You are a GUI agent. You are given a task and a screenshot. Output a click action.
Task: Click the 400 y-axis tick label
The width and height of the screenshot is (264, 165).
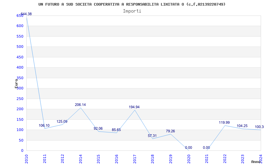(x=20, y=68)
